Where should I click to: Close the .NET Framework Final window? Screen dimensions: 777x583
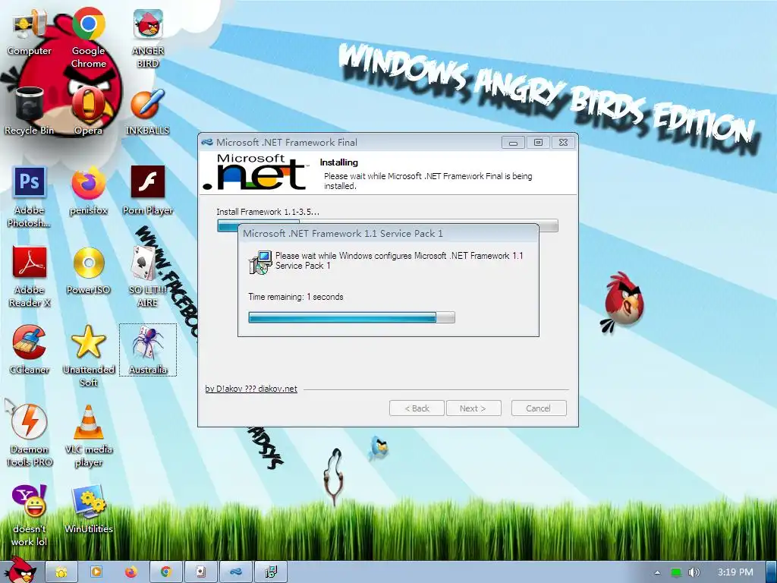click(x=563, y=143)
